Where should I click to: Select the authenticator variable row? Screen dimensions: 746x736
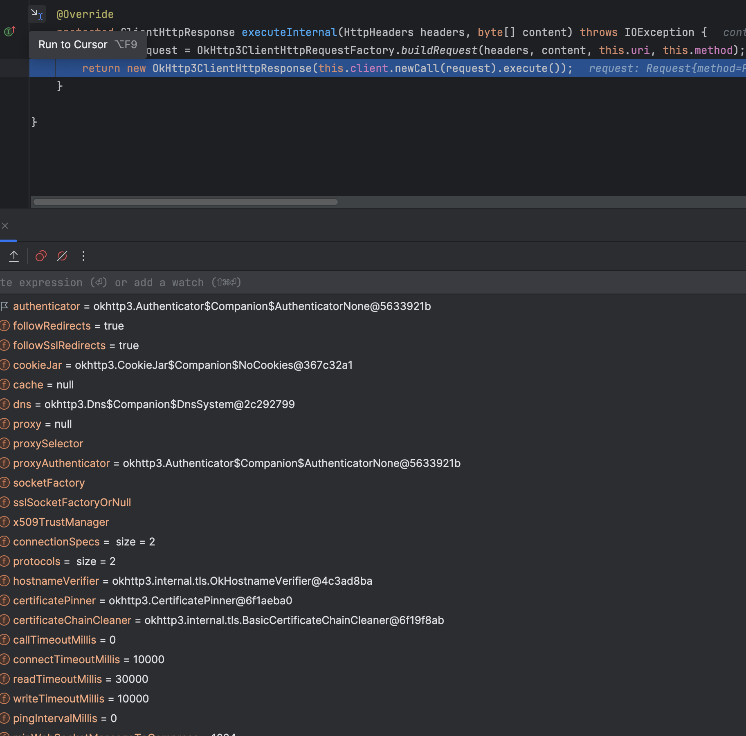click(373, 306)
